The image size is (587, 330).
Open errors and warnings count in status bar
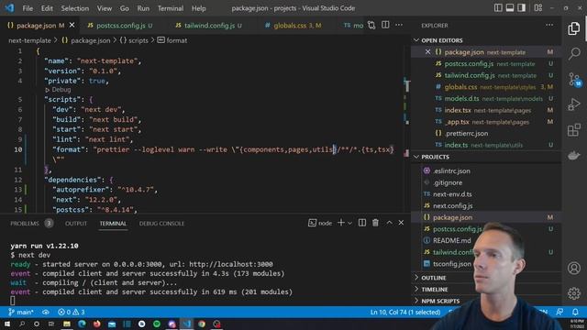coord(72,312)
